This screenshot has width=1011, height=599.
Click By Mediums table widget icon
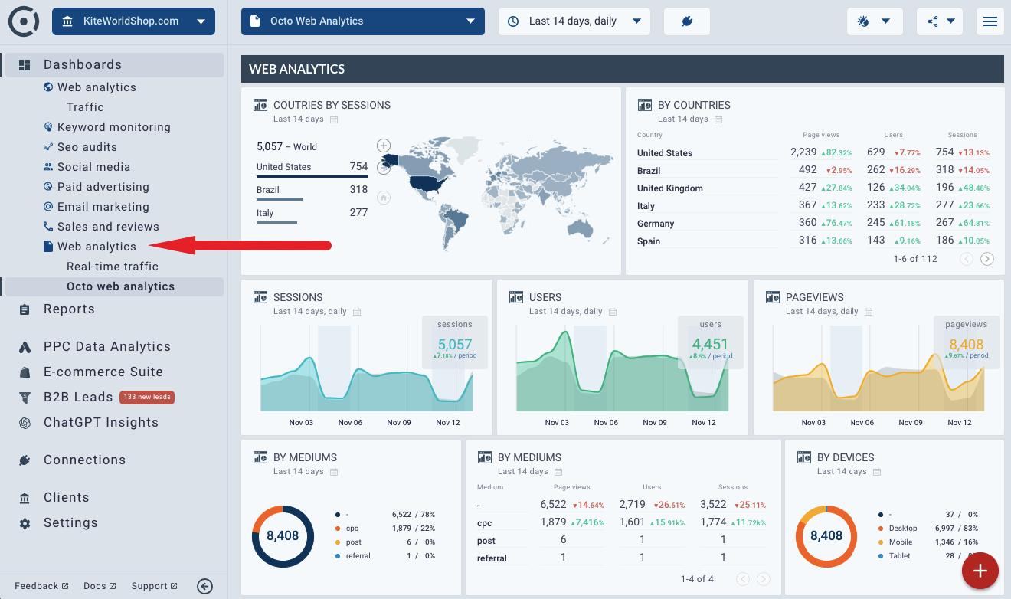(x=485, y=457)
